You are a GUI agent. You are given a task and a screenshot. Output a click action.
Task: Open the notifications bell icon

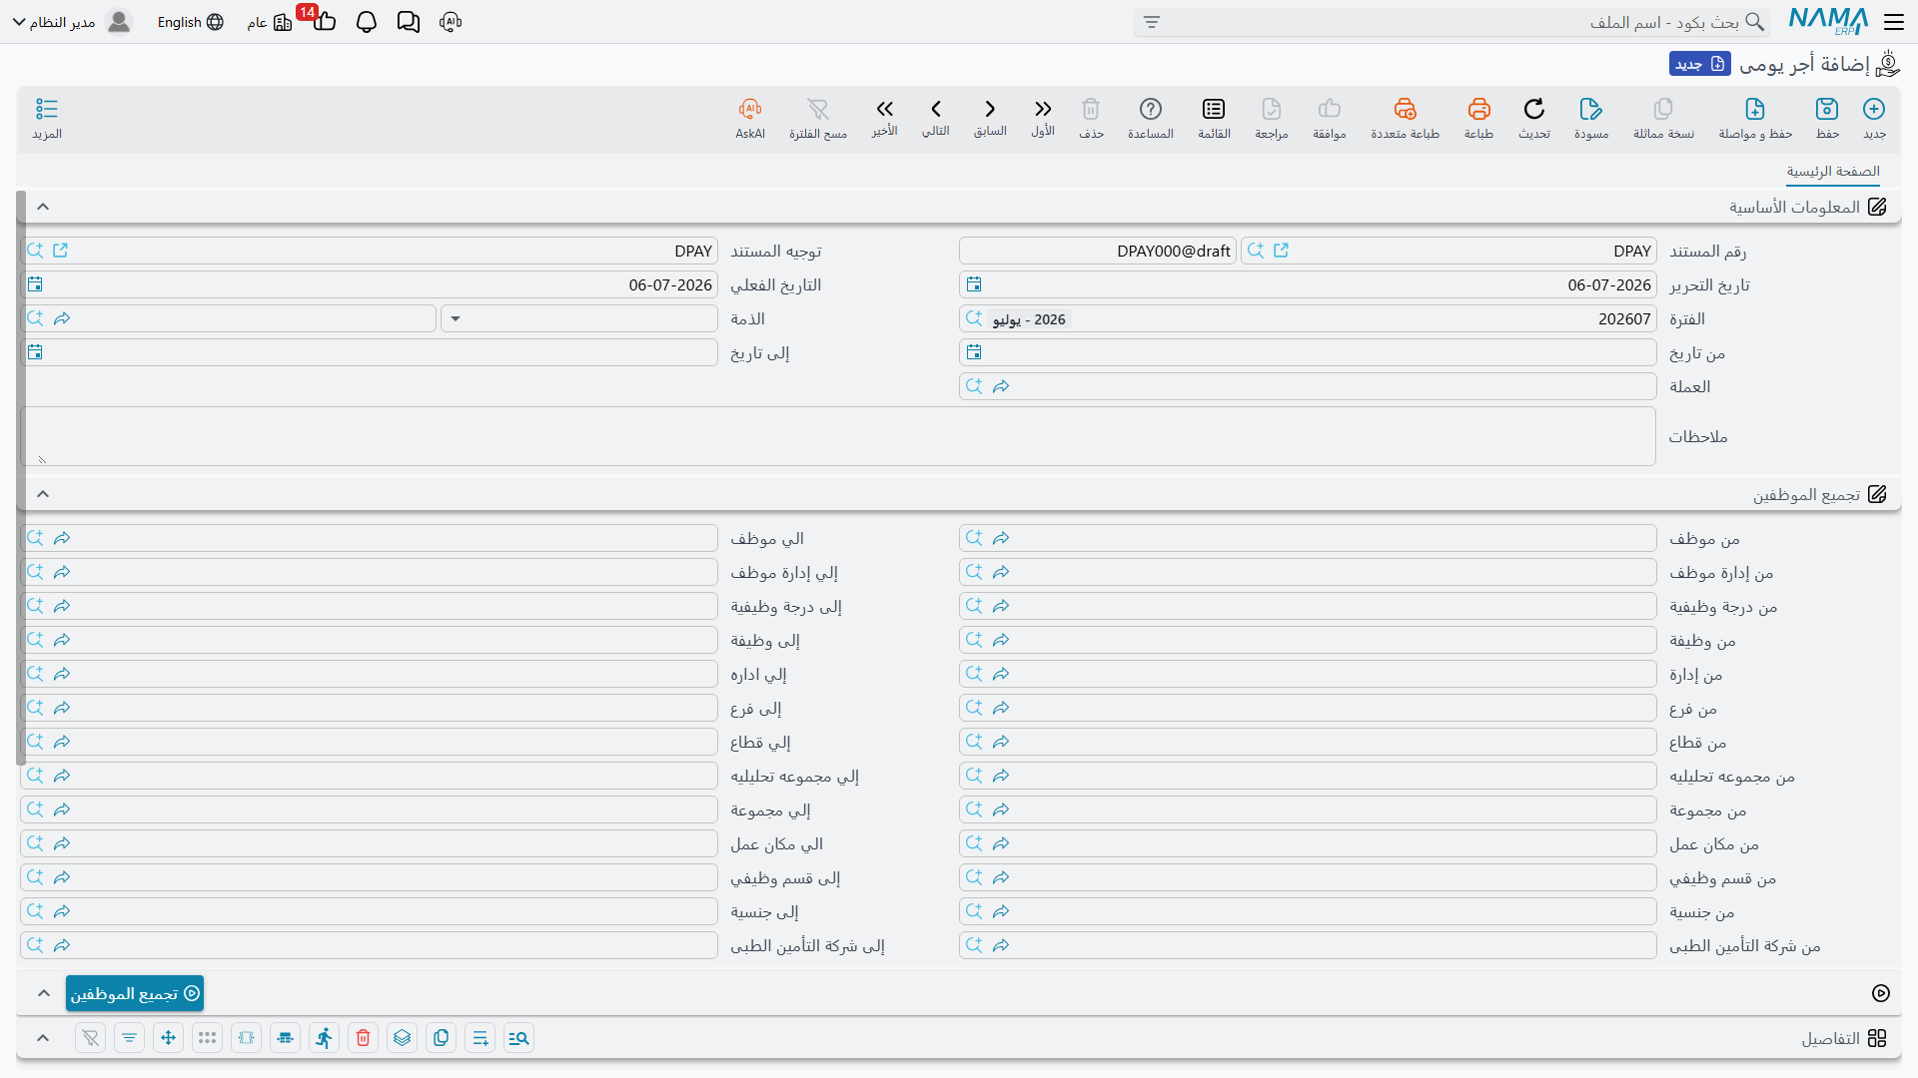point(367,22)
